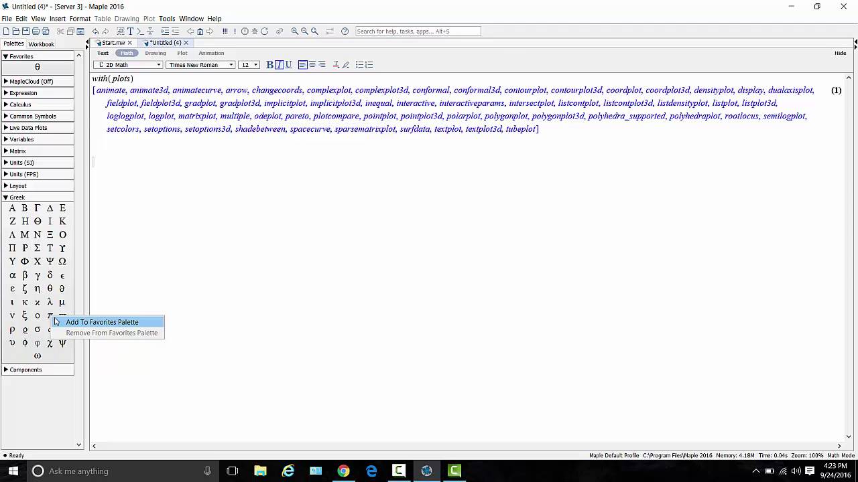The image size is (858, 482).
Task: Hide the context toolbar with Hide
Action: (840, 53)
